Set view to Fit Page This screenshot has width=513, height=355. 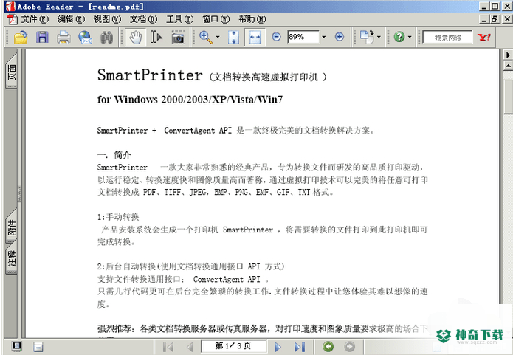point(233,38)
